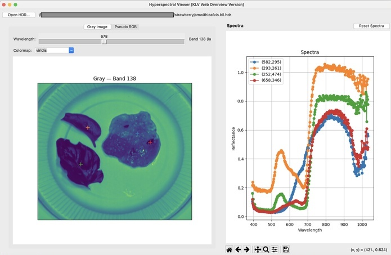Select the Zoom magnifier tool
Screen dimensions: 391x255
(266, 249)
